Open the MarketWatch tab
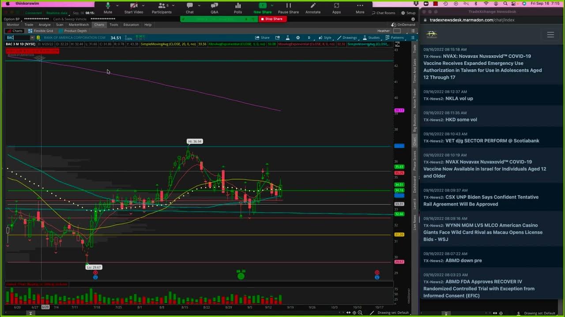Screen dimensions: 565x317 [x=79, y=25]
